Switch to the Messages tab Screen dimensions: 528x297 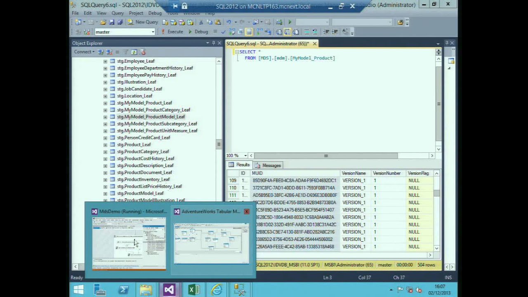point(268,165)
